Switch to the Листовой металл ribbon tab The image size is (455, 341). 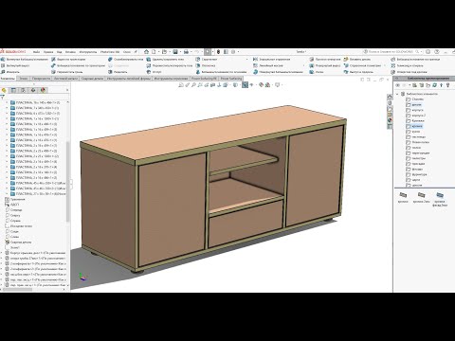[65, 79]
